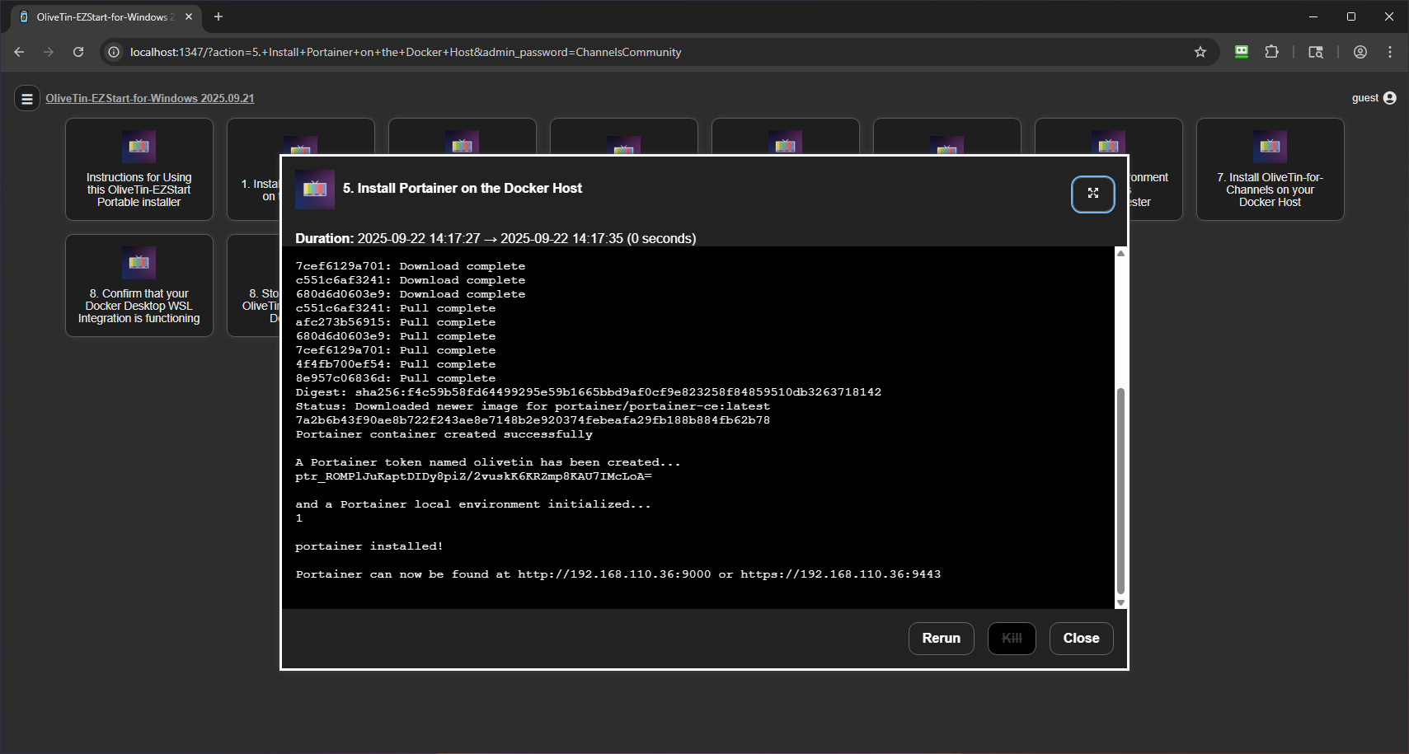
Task: Click the guest user account icon
Action: coord(1389,98)
